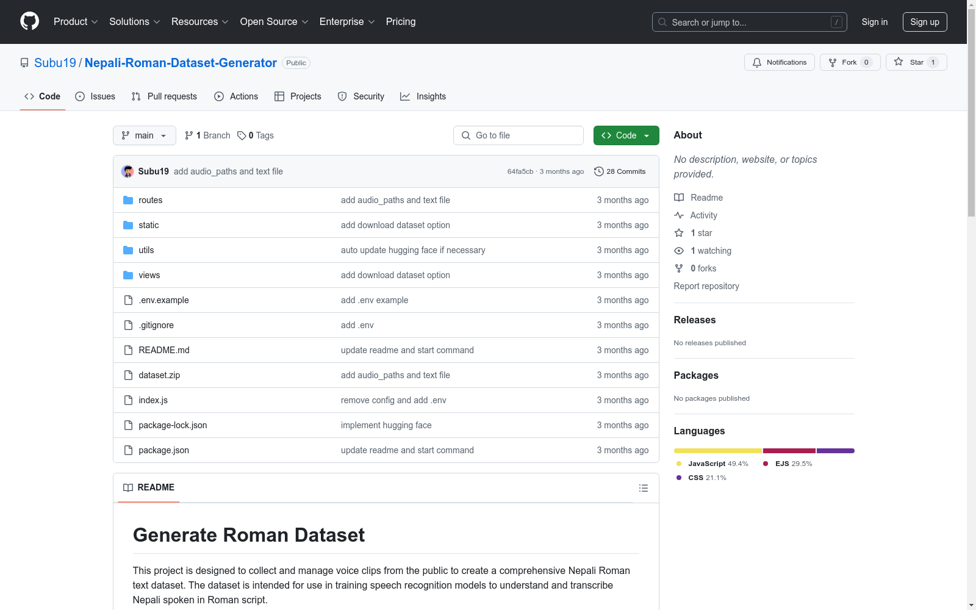Click the tag icon beside 0 Tags

click(x=242, y=135)
